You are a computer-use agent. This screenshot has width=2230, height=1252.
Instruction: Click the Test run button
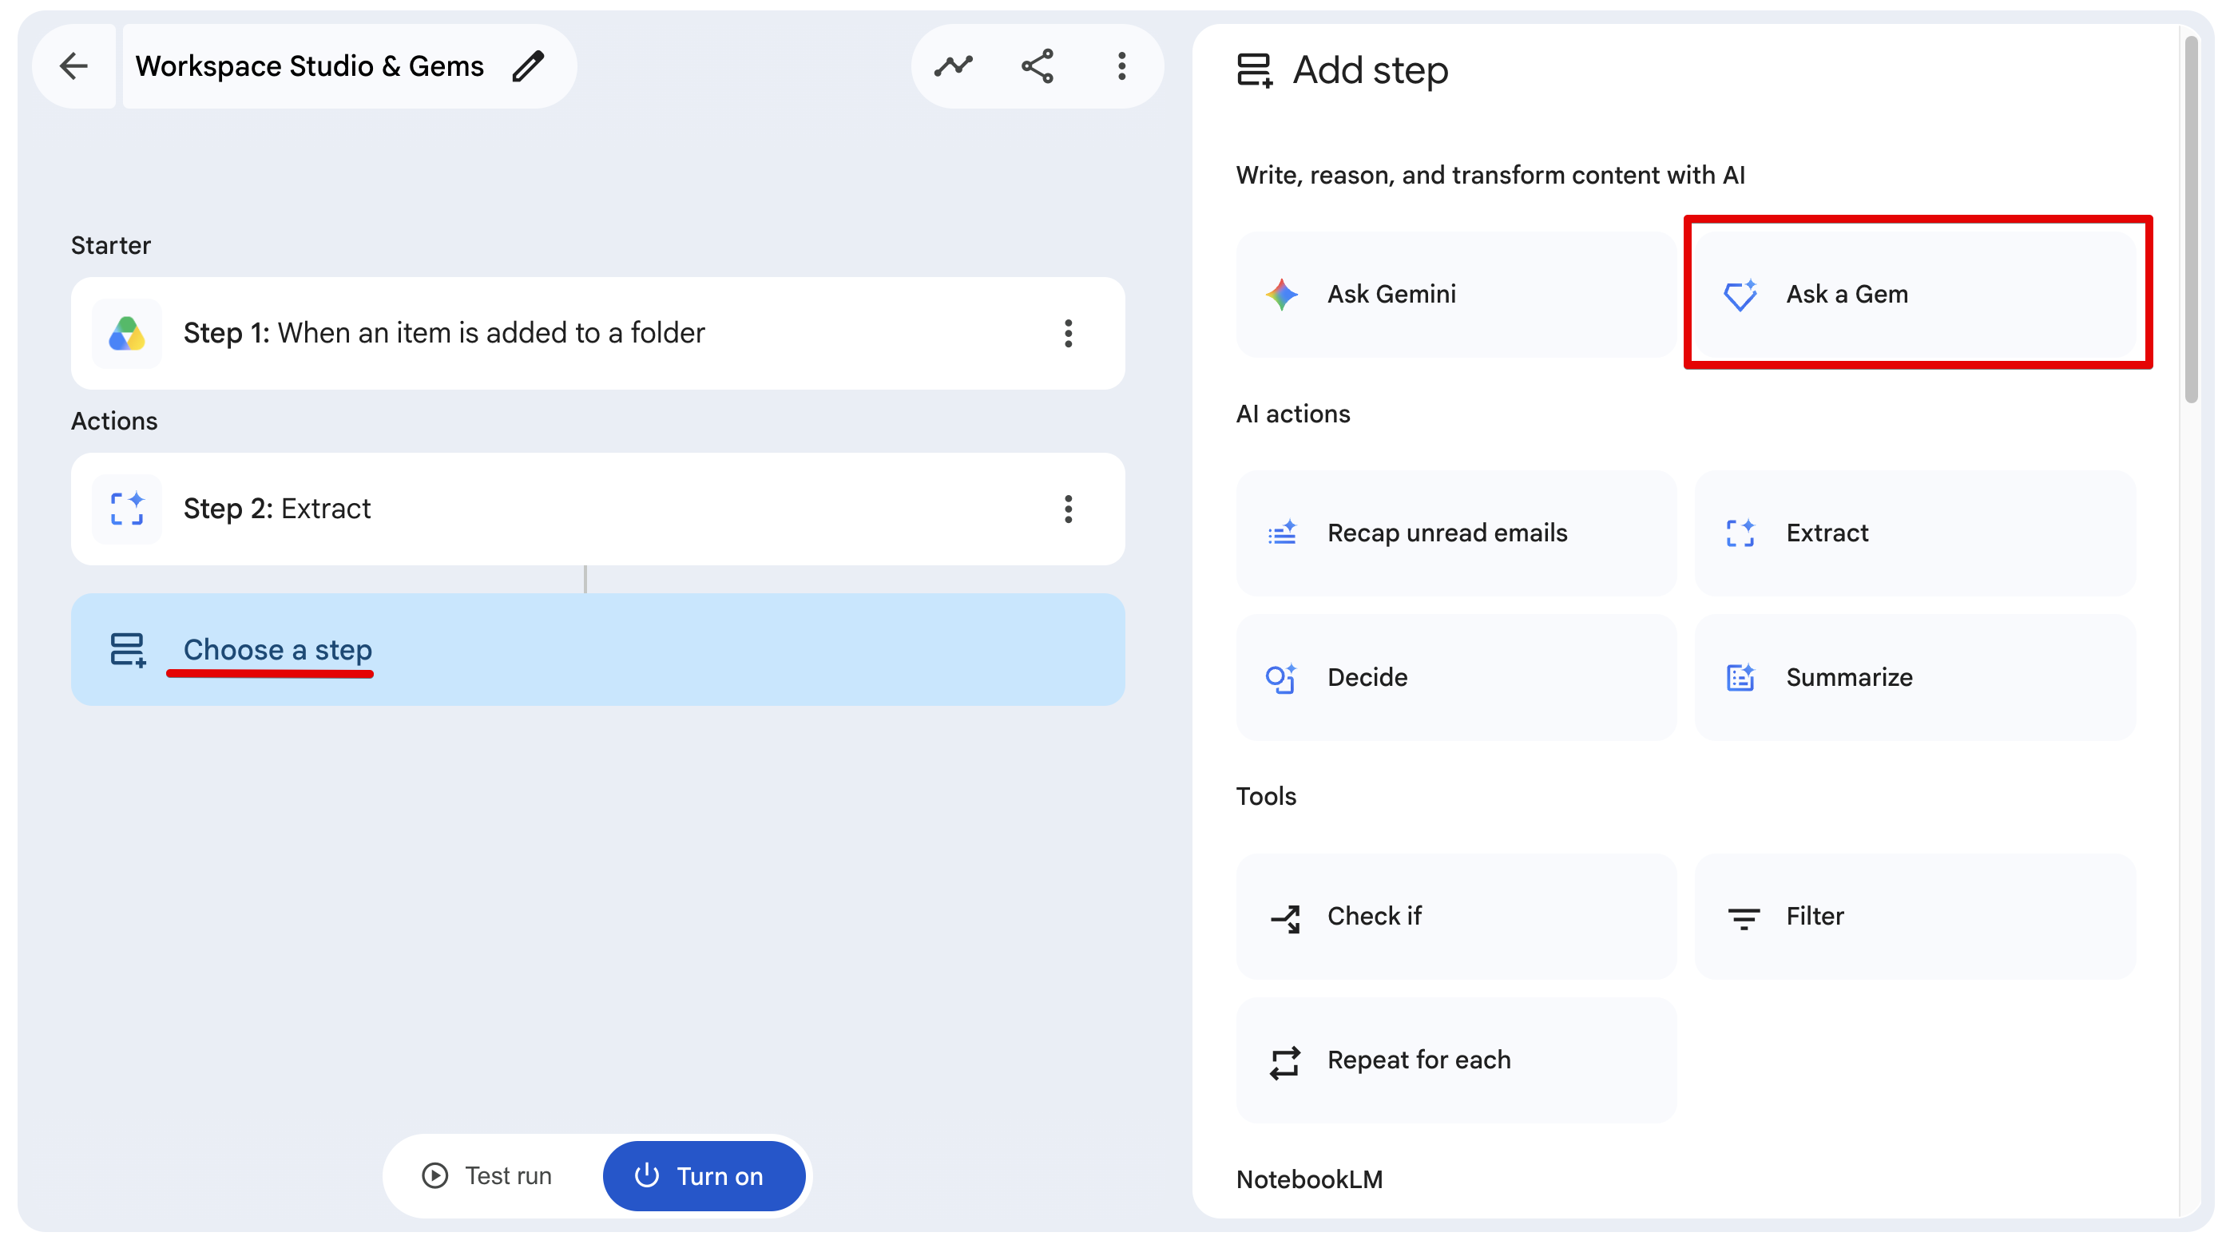pyautogui.click(x=487, y=1176)
